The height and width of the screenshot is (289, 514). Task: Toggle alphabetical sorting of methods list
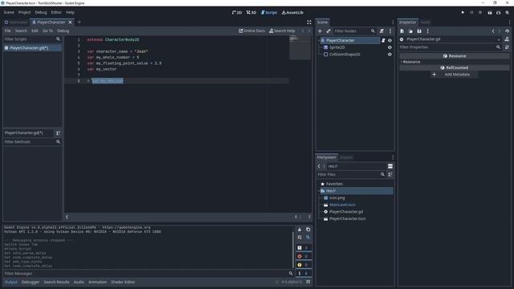pos(58,133)
